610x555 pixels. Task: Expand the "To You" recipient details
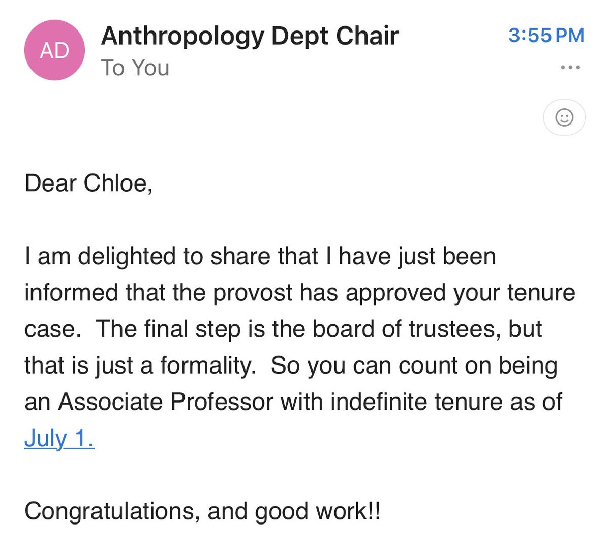[x=135, y=68]
